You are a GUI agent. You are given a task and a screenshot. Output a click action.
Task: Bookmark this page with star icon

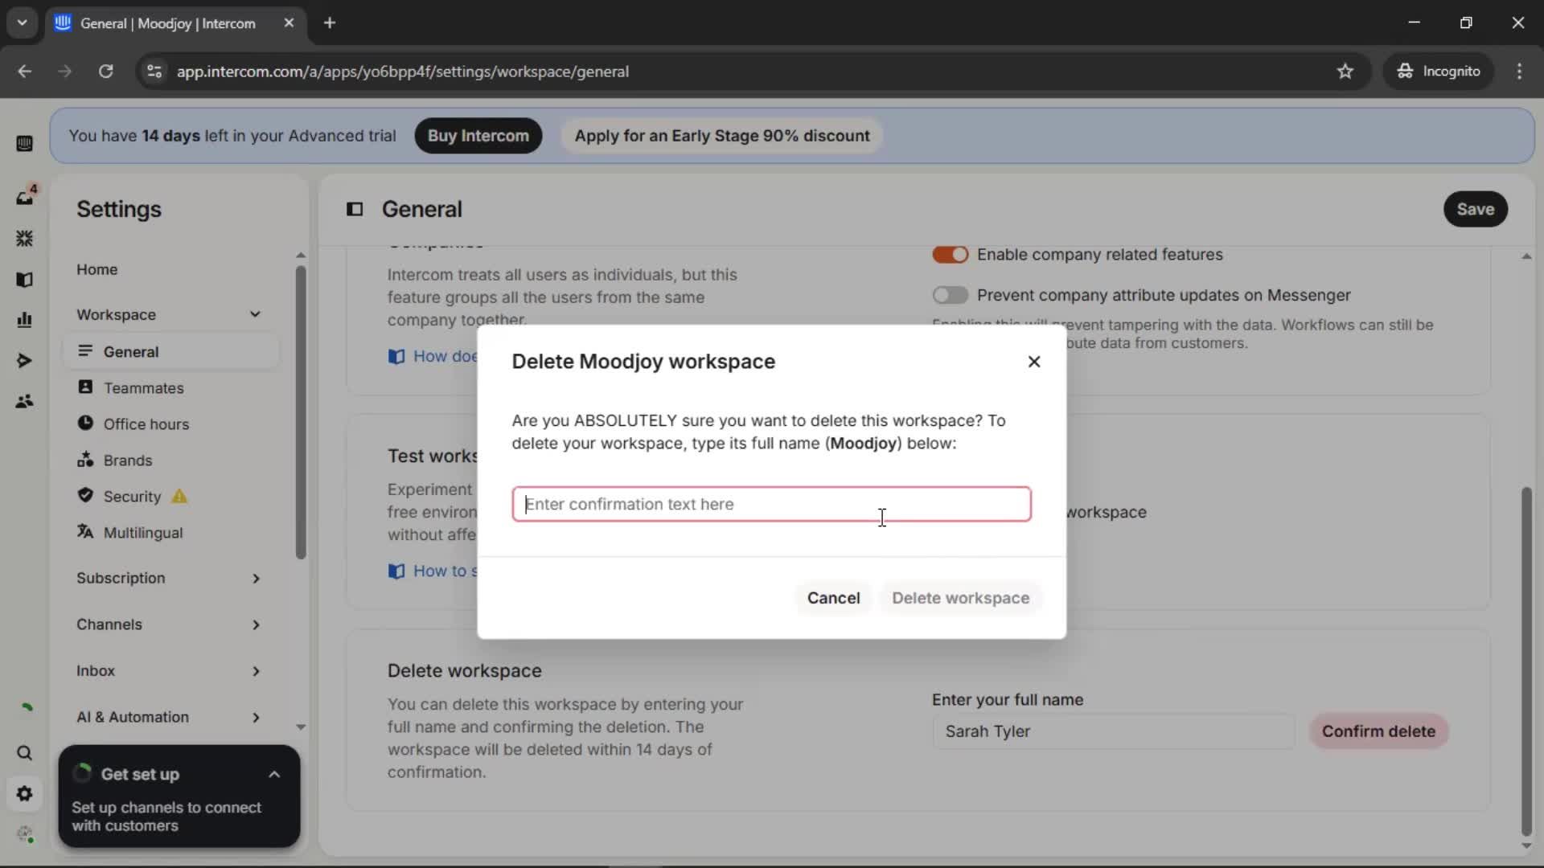(x=1345, y=72)
